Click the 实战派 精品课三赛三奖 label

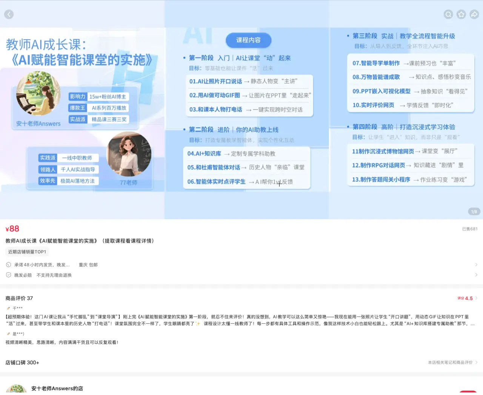pyautogui.click(x=99, y=119)
